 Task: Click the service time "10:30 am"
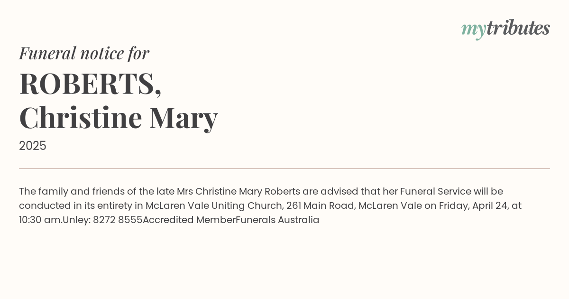40,220
